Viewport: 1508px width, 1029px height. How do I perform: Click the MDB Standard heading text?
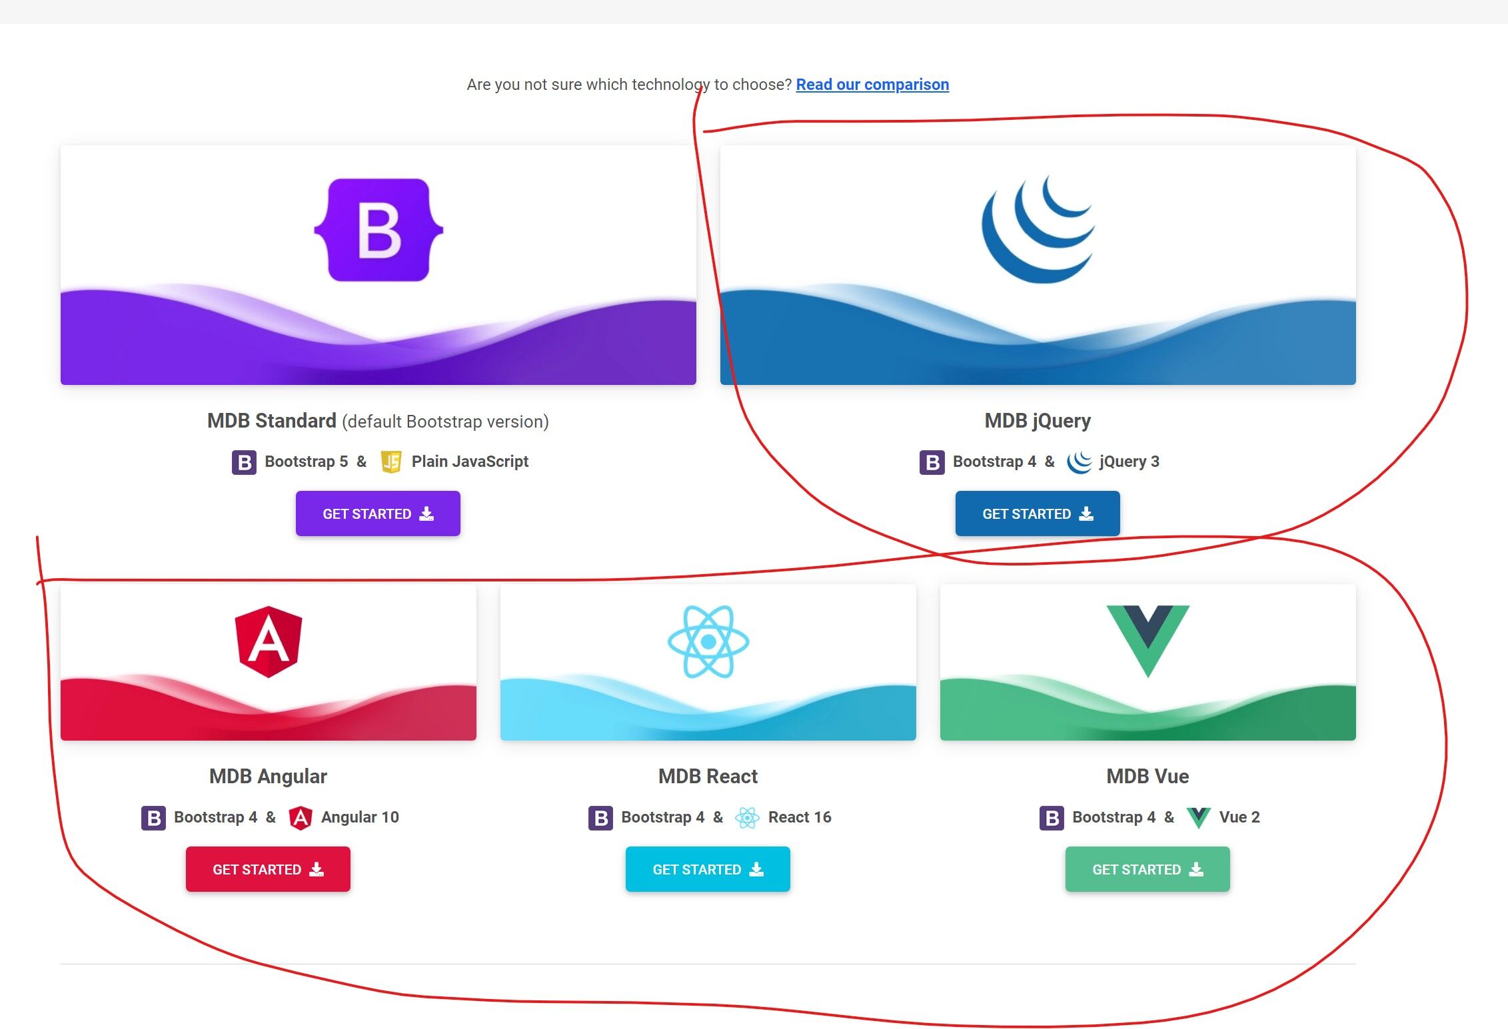[272, 421]
